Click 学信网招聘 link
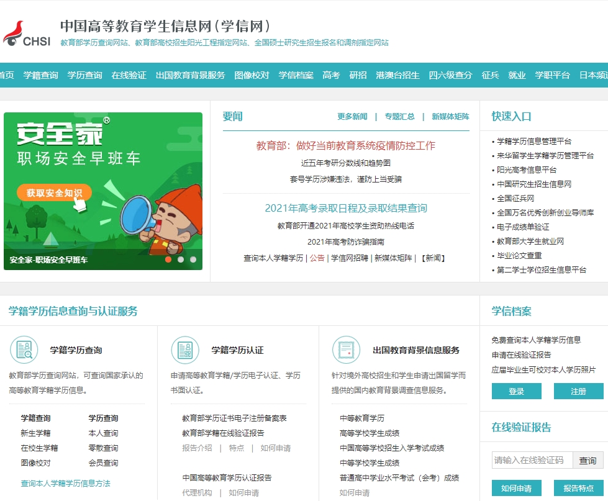Screen dimensions: 608x501 coord(350,258)
